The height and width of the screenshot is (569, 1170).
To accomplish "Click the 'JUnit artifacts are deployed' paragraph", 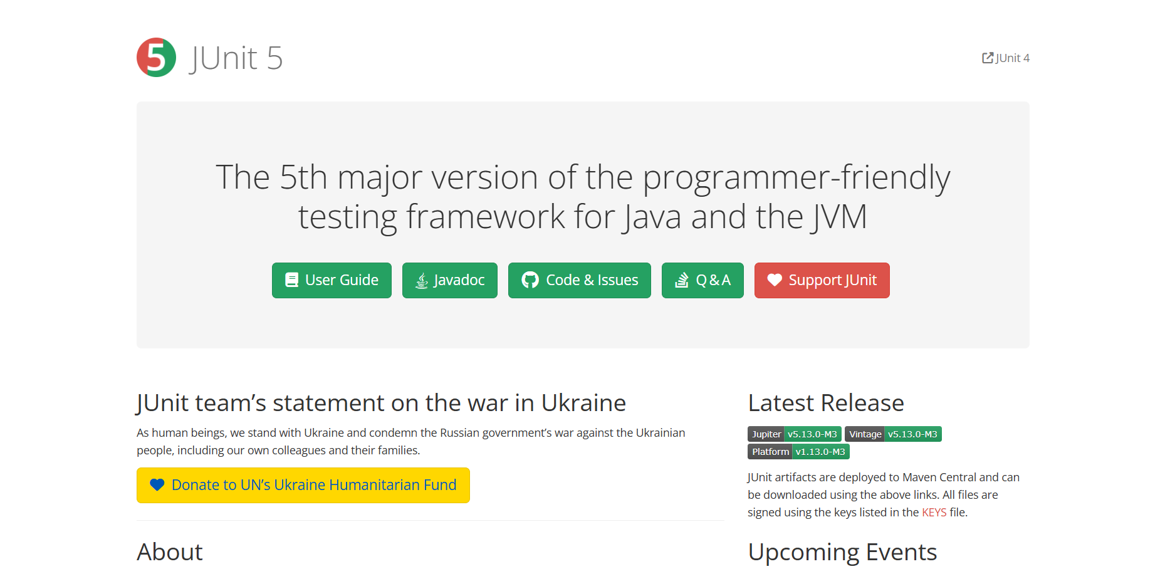I will tap(884, 495).
